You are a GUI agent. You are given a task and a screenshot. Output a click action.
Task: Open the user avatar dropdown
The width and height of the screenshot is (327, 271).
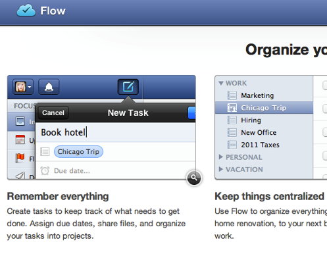point(23,87)
